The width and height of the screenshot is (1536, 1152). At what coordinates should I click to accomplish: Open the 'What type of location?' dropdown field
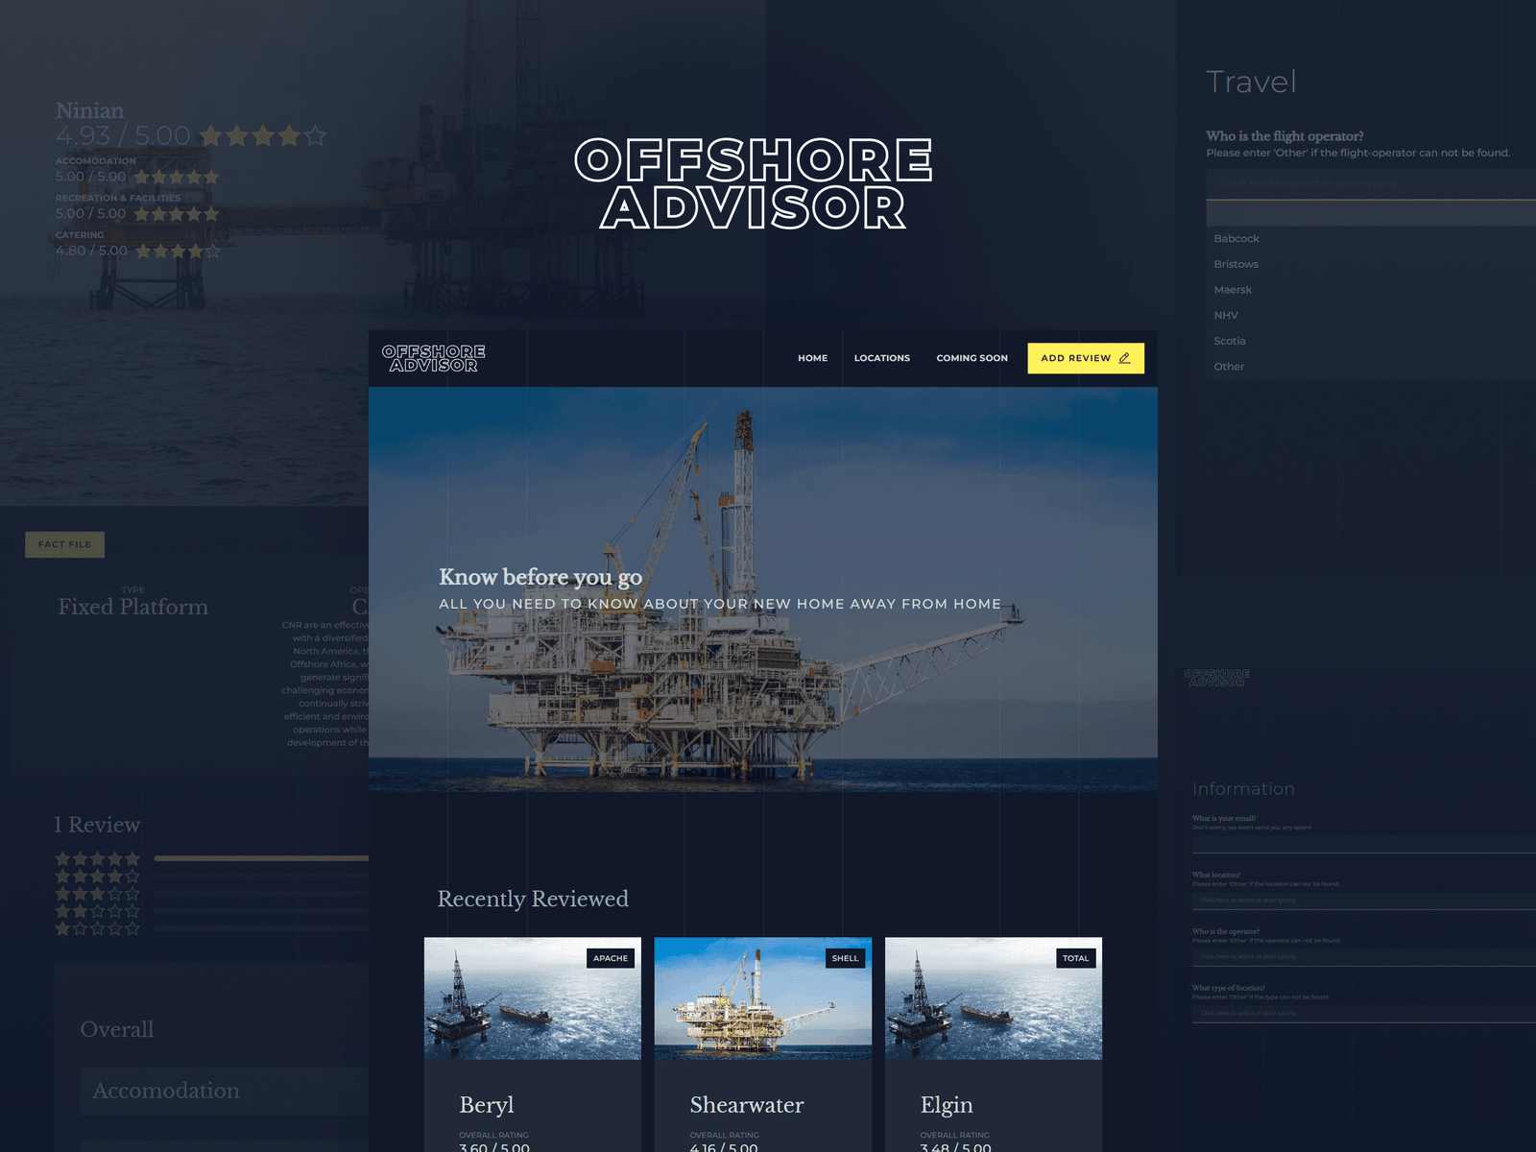point(1364,1014)
